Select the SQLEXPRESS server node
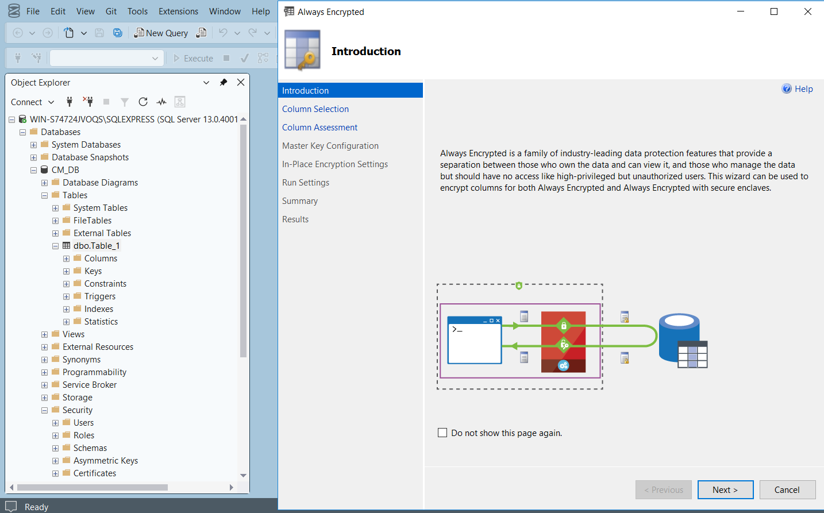Screen dimensions: 824x513 coord(134,119)
